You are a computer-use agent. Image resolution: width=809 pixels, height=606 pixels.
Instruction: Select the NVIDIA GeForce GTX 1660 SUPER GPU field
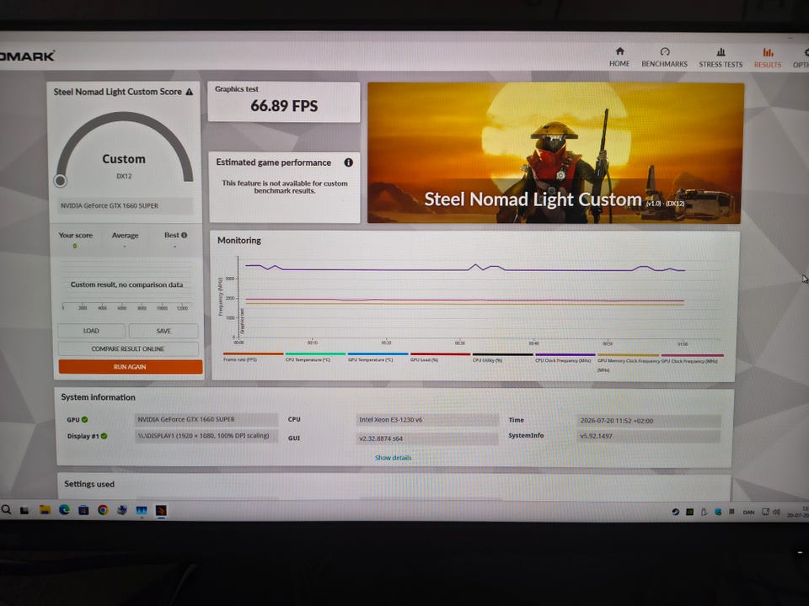click(x=206, y=419)
